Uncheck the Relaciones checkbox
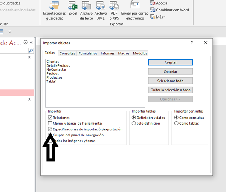Viewport: 226px width, 192px height. [x=50, y=118]
